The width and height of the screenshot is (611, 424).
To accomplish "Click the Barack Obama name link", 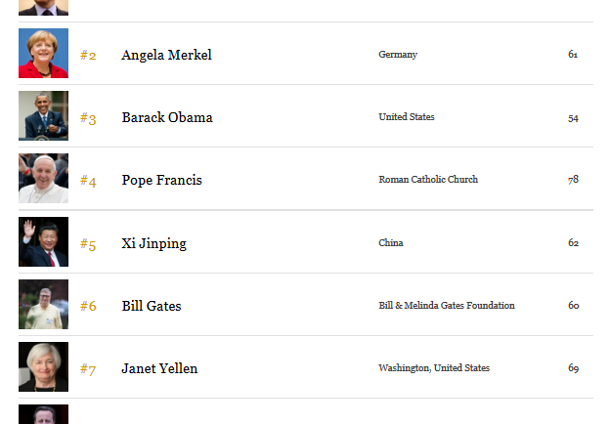I will click(x=167, y=117).
